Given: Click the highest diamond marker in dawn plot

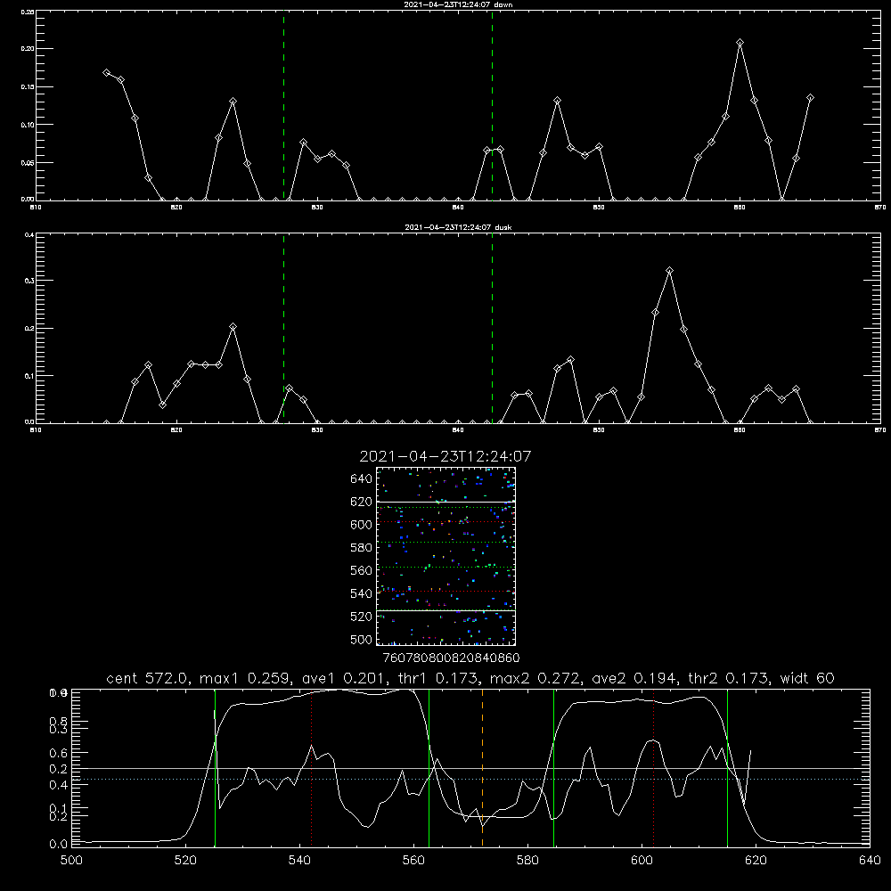Looking at the screenshot, I should tap(740, 43).
